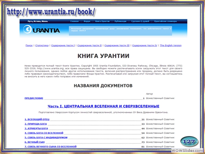Click the WOWSlider.com watermark
Screen dimensions: 205x154
(187, 150)
